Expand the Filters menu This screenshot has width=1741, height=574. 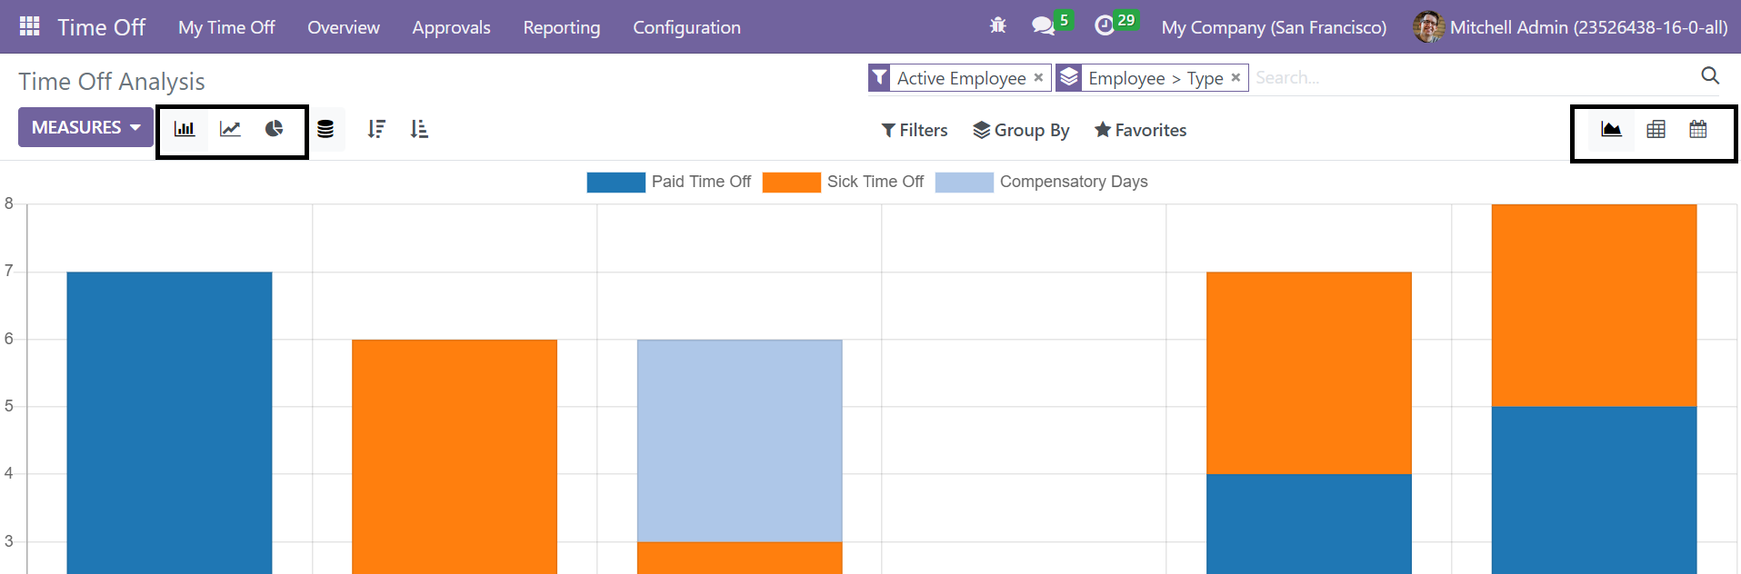coord(915,130)
